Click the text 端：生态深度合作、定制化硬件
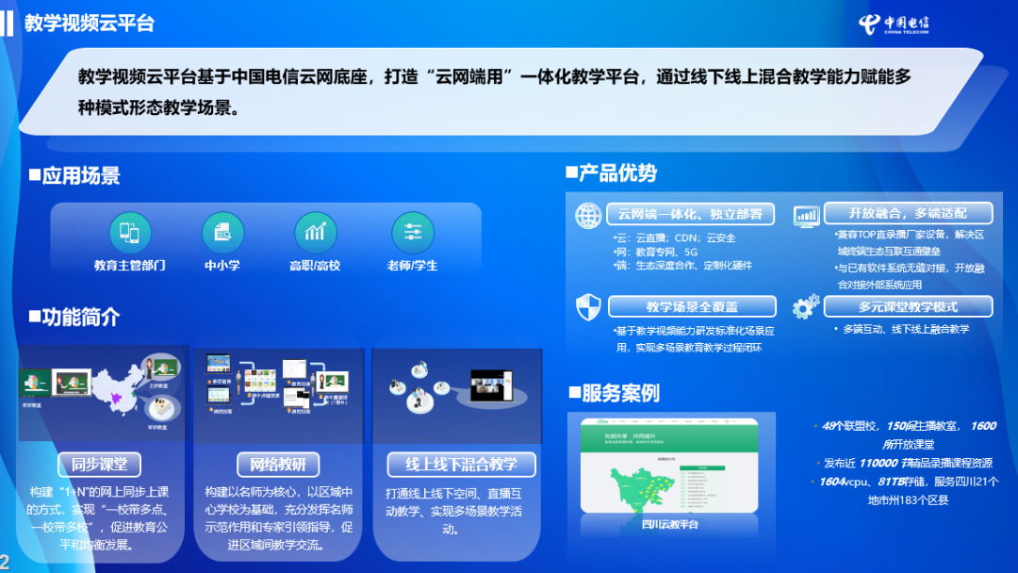This screenshot has height=573, width=1018. point(682,266)
